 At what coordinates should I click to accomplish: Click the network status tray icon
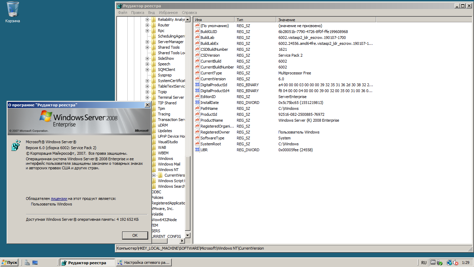[449, 263]
